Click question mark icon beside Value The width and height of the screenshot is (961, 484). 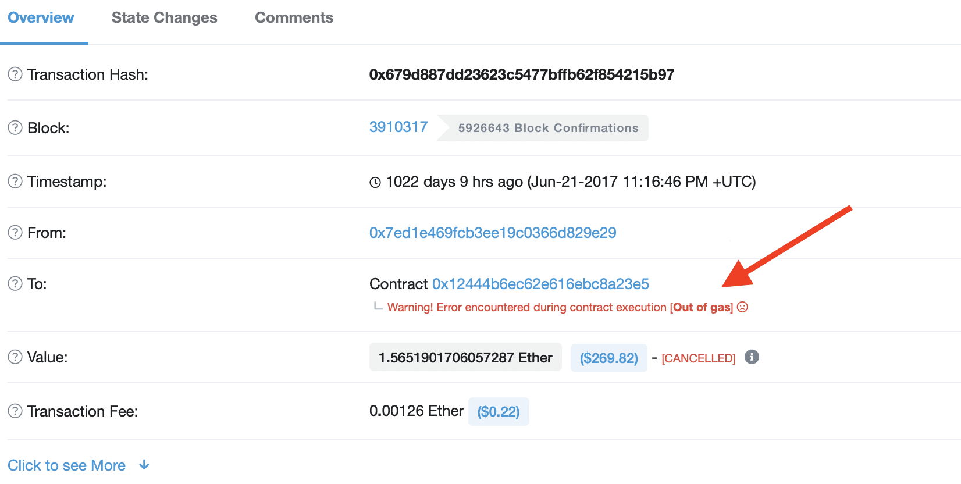tap(15, 357)
